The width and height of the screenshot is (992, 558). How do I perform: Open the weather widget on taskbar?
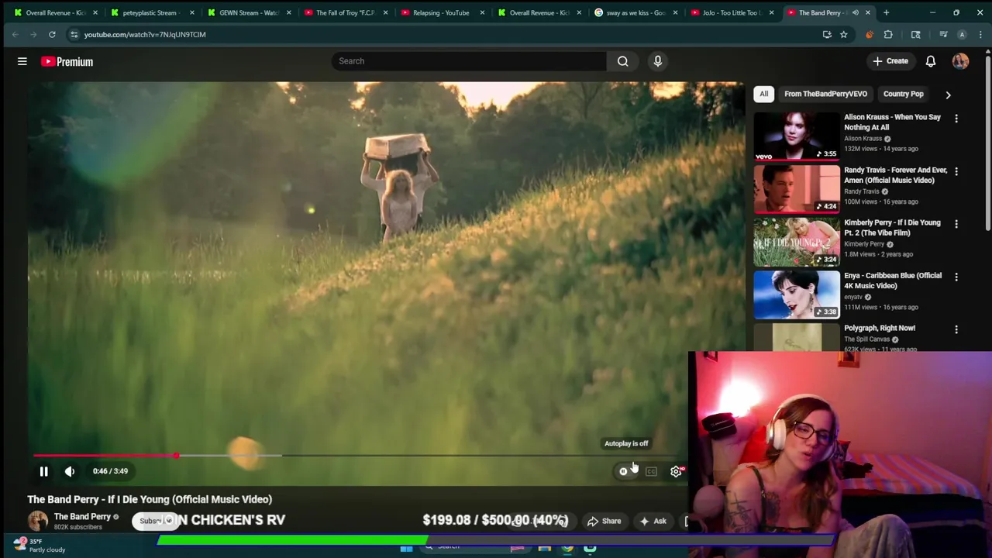[39, 546]
